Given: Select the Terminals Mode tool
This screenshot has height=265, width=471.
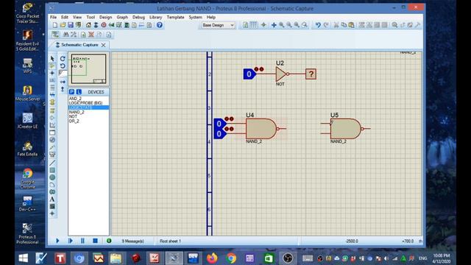Looking at the screenshot, I should [x=52, y=110].
